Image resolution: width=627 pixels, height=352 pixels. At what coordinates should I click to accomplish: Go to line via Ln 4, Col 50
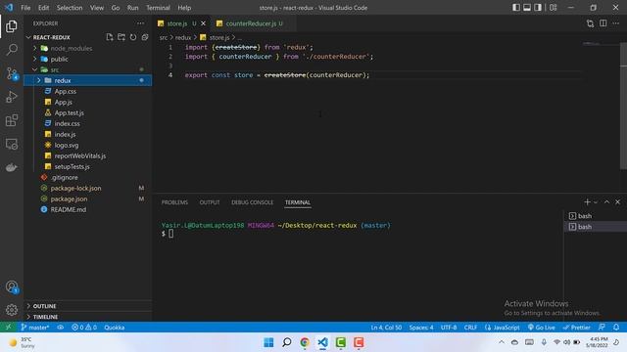386,328
